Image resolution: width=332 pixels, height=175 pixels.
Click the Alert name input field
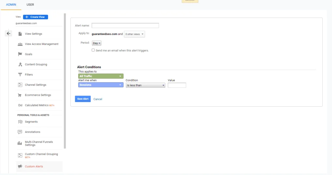point(125,26)
